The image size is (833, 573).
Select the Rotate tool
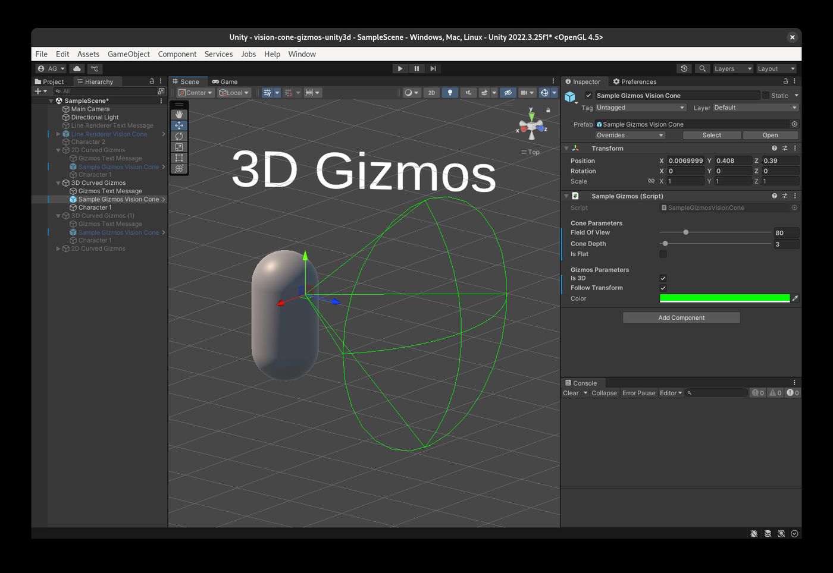tap(179, 136)
